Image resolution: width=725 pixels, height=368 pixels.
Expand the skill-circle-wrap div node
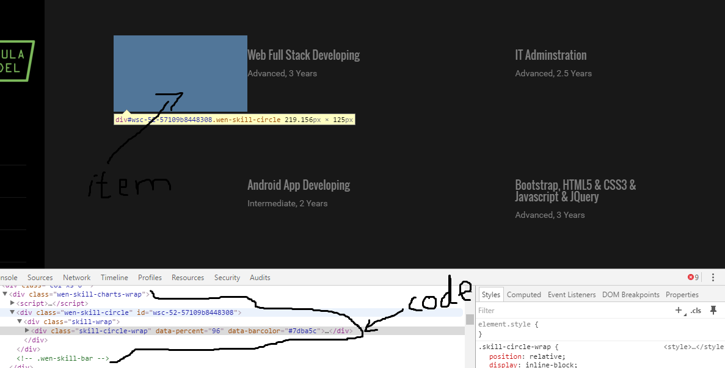[x=27, y=331]
